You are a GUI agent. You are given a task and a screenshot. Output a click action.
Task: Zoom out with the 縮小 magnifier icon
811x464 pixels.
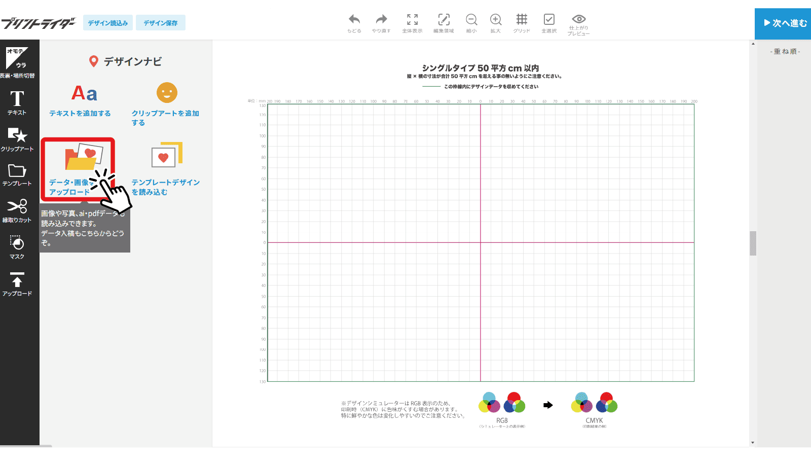coord(471,20)
